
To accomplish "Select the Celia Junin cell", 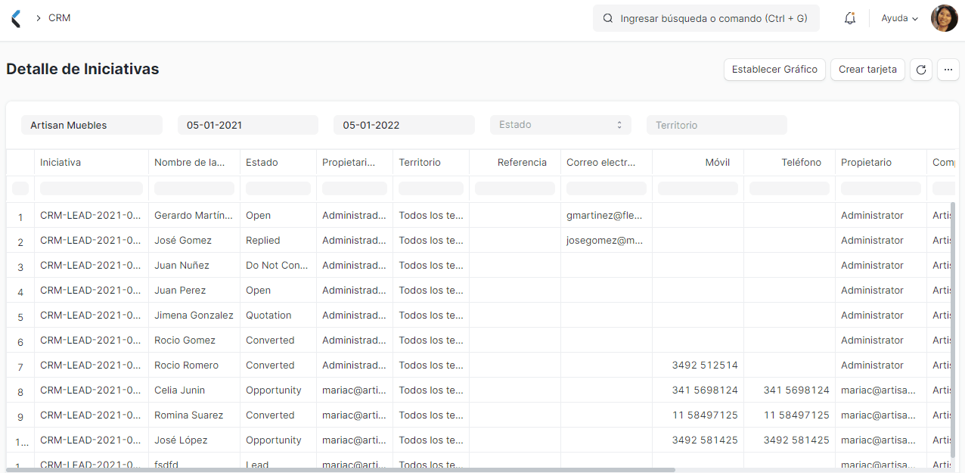I will pyautogui.click(x=194, y=391).
